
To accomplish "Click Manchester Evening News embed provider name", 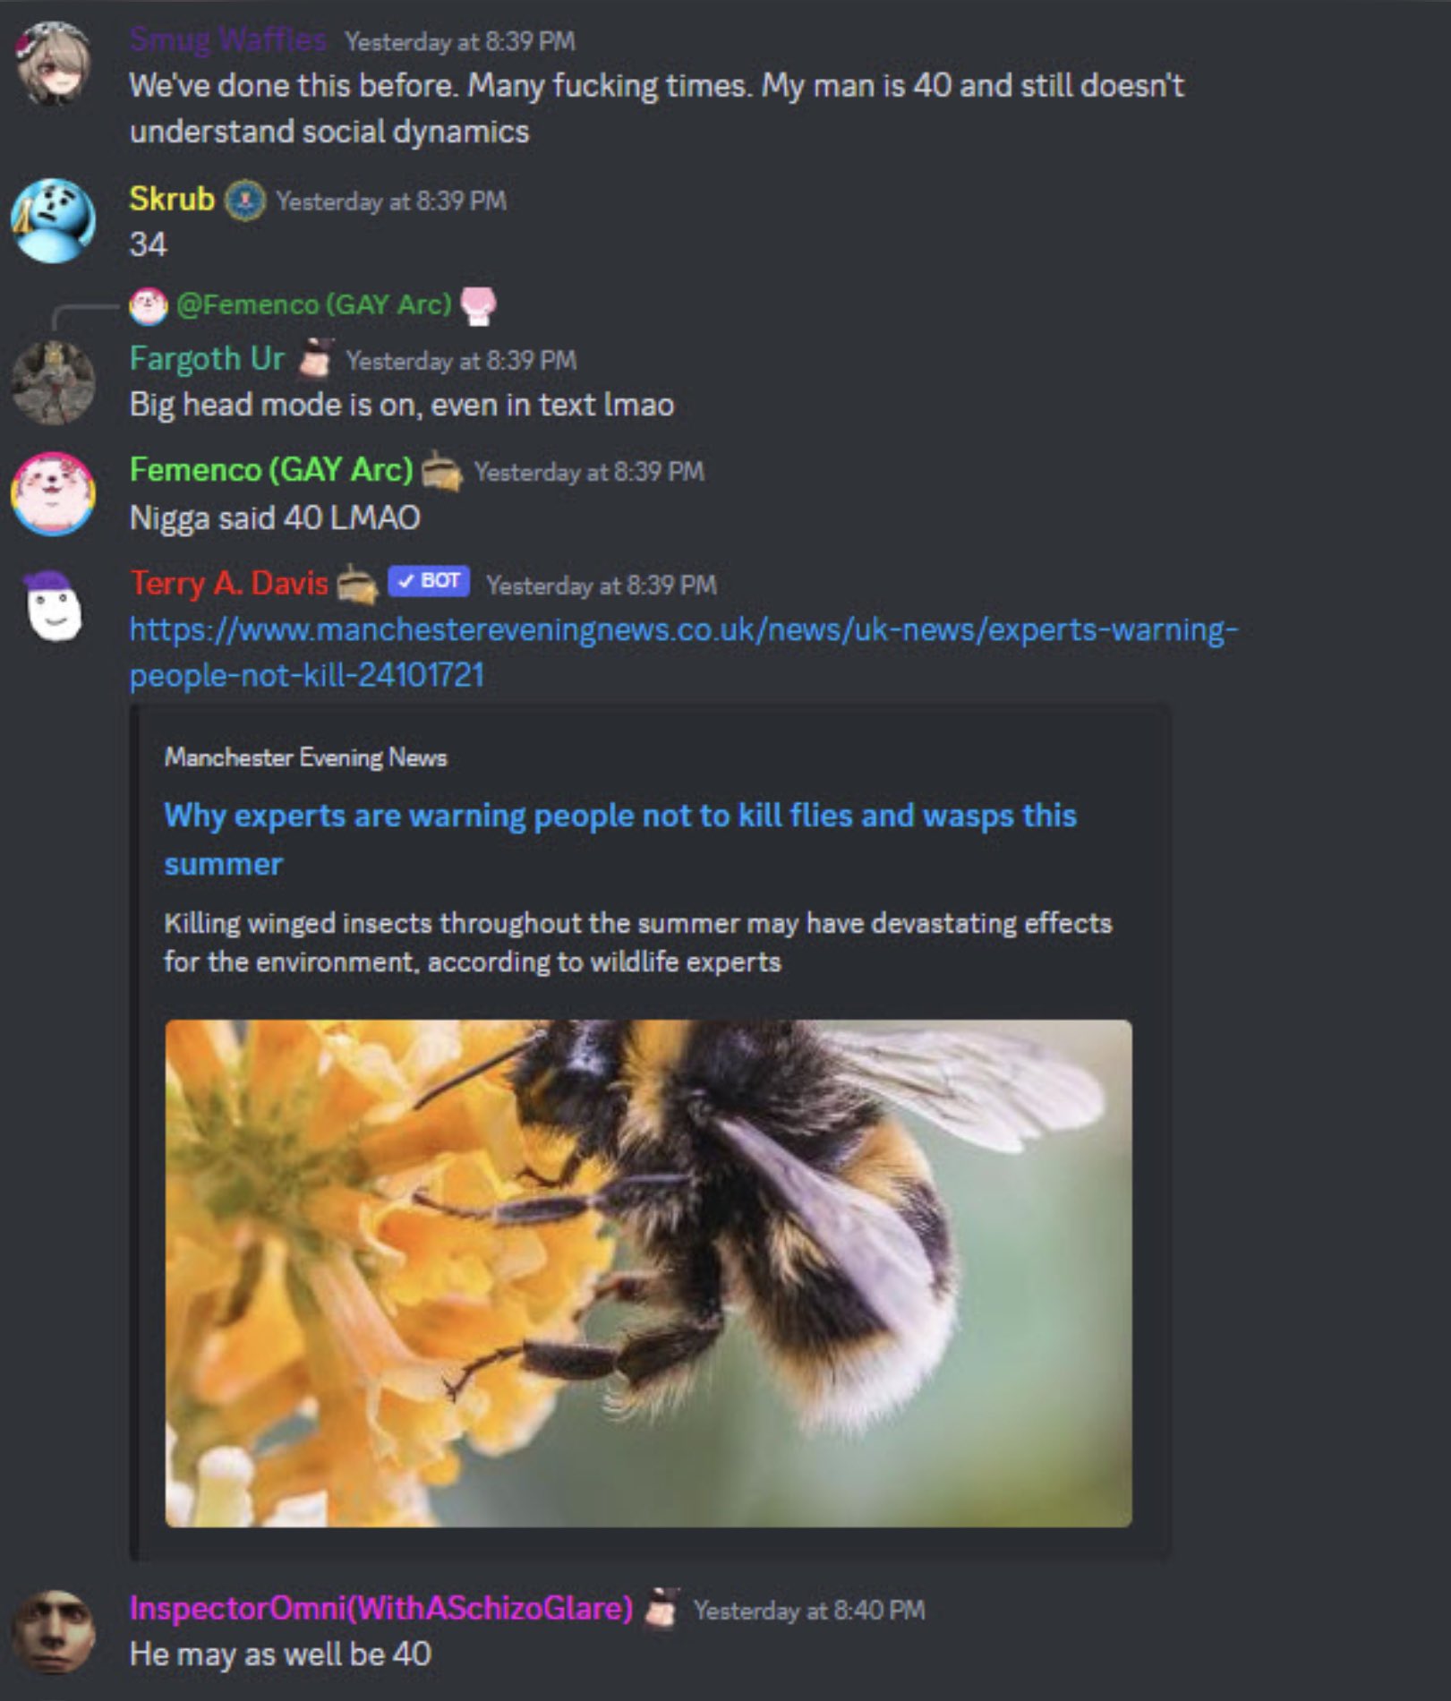I will 305,757.
